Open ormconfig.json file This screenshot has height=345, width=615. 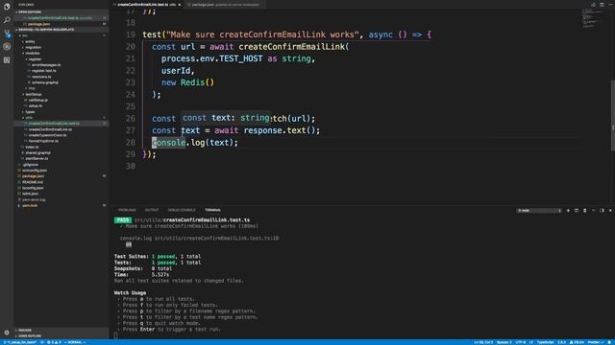35,171
